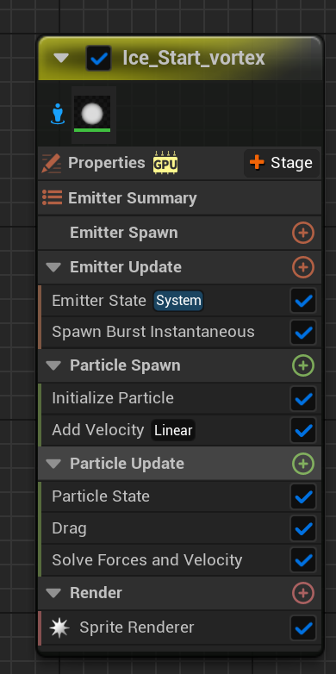
Task: Disable the Ice_Start_vortex emitter checkbox
Action: click(x=99, y=59)
